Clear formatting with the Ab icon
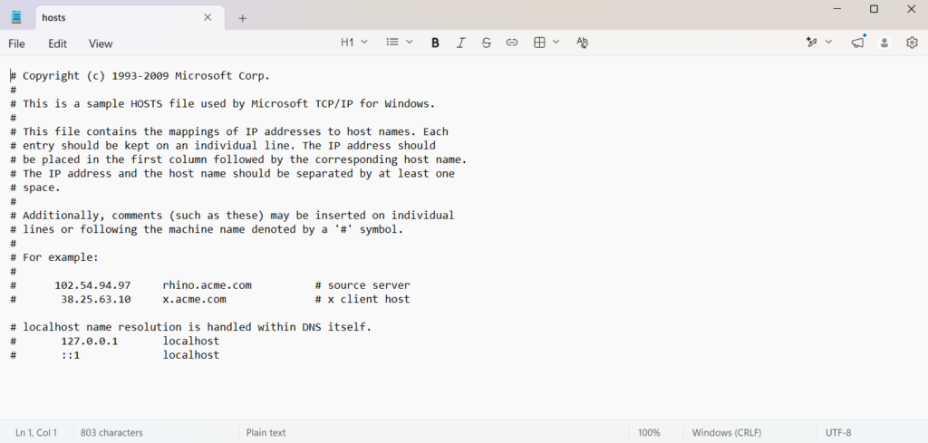The height and width of the screenshot is (443, 928). [x=583, y=43]
